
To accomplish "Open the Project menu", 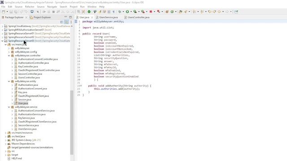I will (74, 7).
